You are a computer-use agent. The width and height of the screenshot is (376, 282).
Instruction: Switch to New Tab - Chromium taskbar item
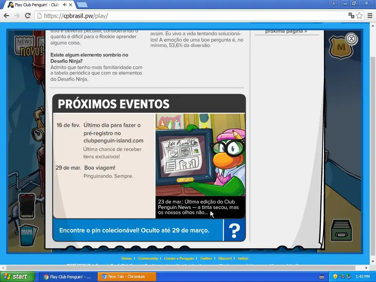coord(127,277)
